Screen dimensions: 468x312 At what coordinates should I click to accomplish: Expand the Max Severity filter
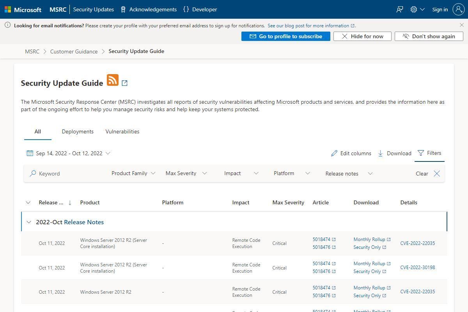point(186,173)
